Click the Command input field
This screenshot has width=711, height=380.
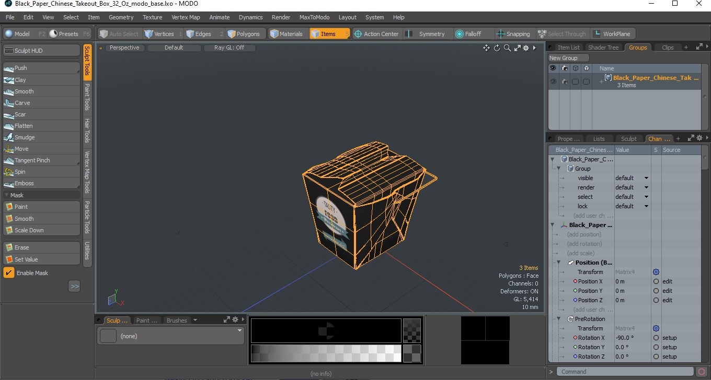(625, 372)
